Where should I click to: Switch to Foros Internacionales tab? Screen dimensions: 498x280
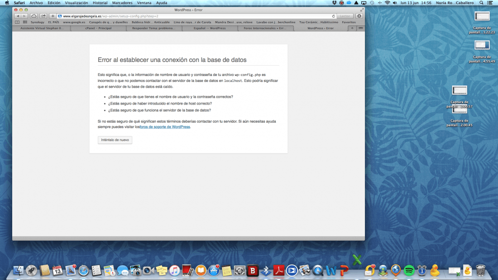coord(265,28)
